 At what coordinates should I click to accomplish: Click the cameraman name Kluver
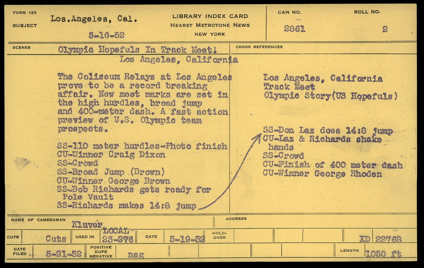point(87,224)
